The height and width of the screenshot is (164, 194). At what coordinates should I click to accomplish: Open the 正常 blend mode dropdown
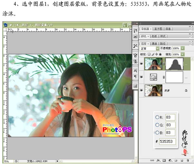coord(158,48)
